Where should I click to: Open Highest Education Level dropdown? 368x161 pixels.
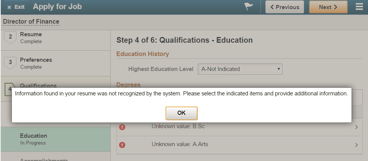[x=240, y=69]
